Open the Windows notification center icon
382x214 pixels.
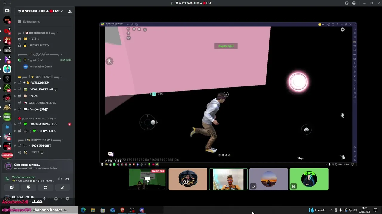click(x=375, y=210)
